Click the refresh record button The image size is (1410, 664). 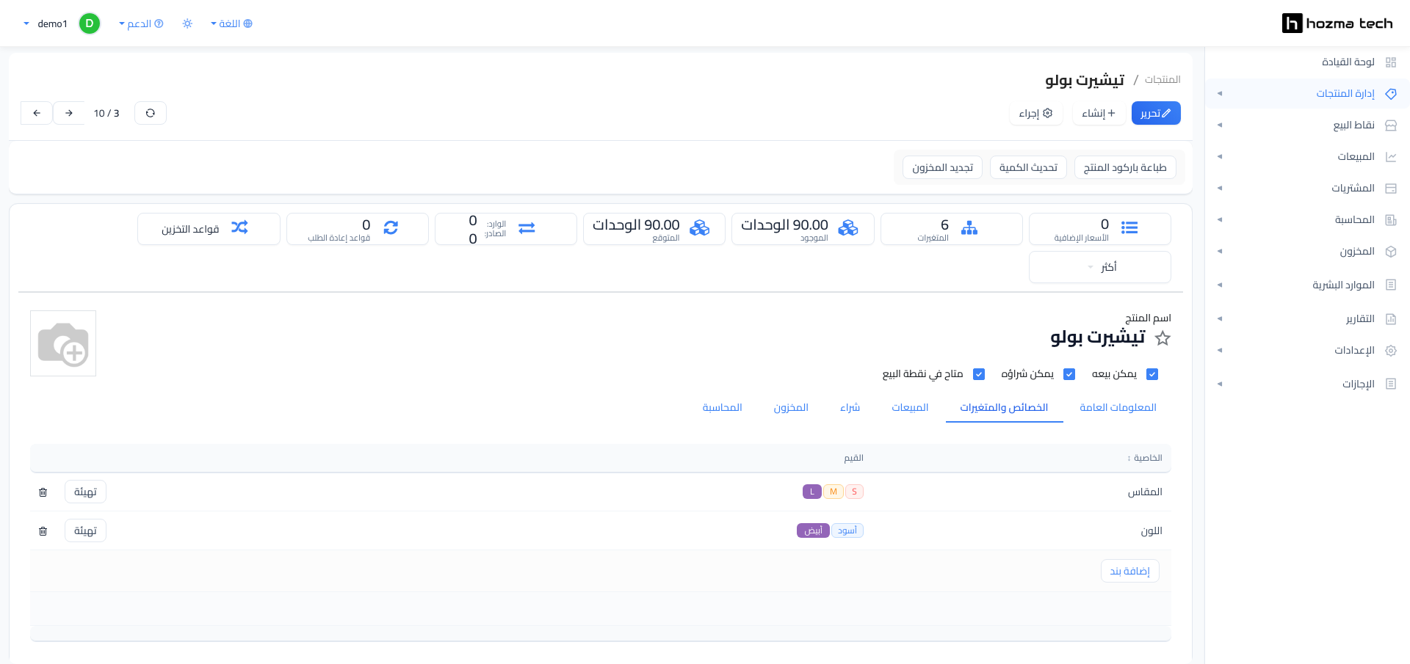point(151,113)
